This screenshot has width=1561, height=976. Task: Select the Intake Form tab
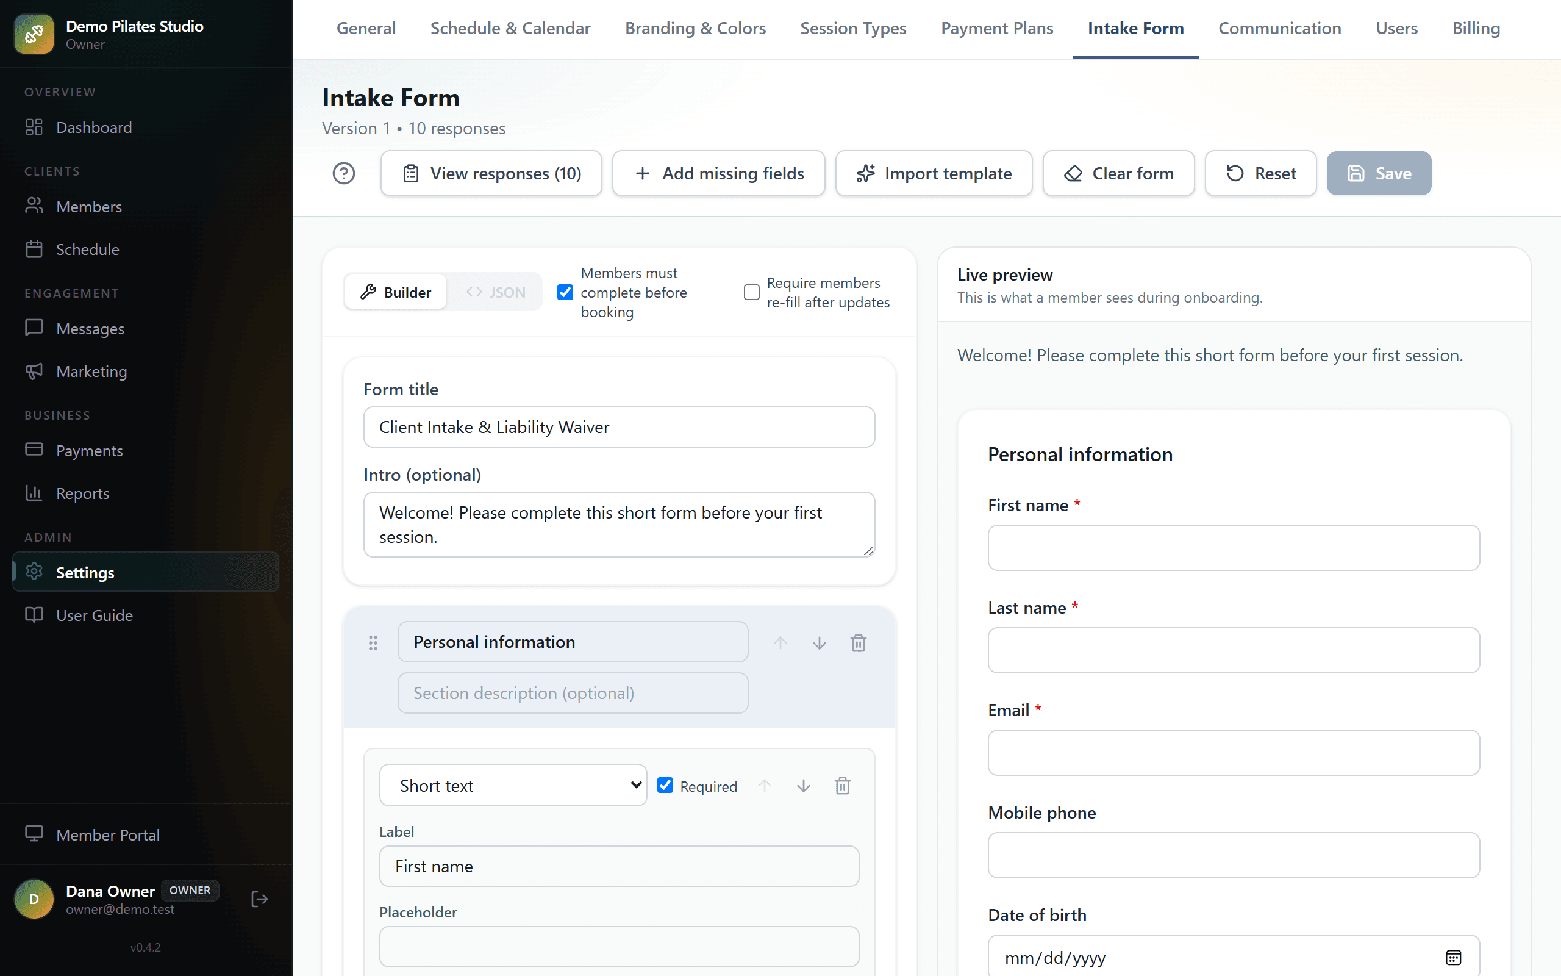pos(1136,29)
